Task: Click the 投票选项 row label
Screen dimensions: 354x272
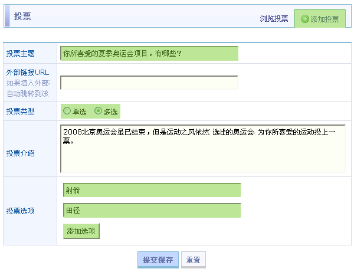Action: [x=21, y=211]
